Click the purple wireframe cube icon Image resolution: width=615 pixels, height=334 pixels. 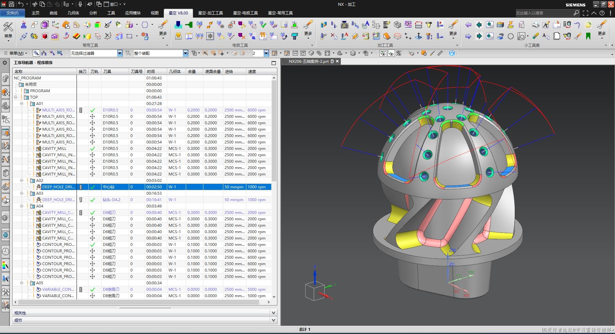[x=45, y=25]
